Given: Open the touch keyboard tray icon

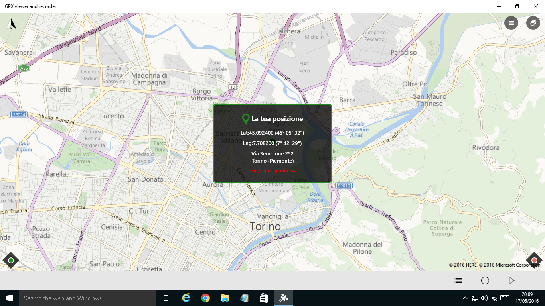Looking at the screenshot, I should tap(505, 298).
